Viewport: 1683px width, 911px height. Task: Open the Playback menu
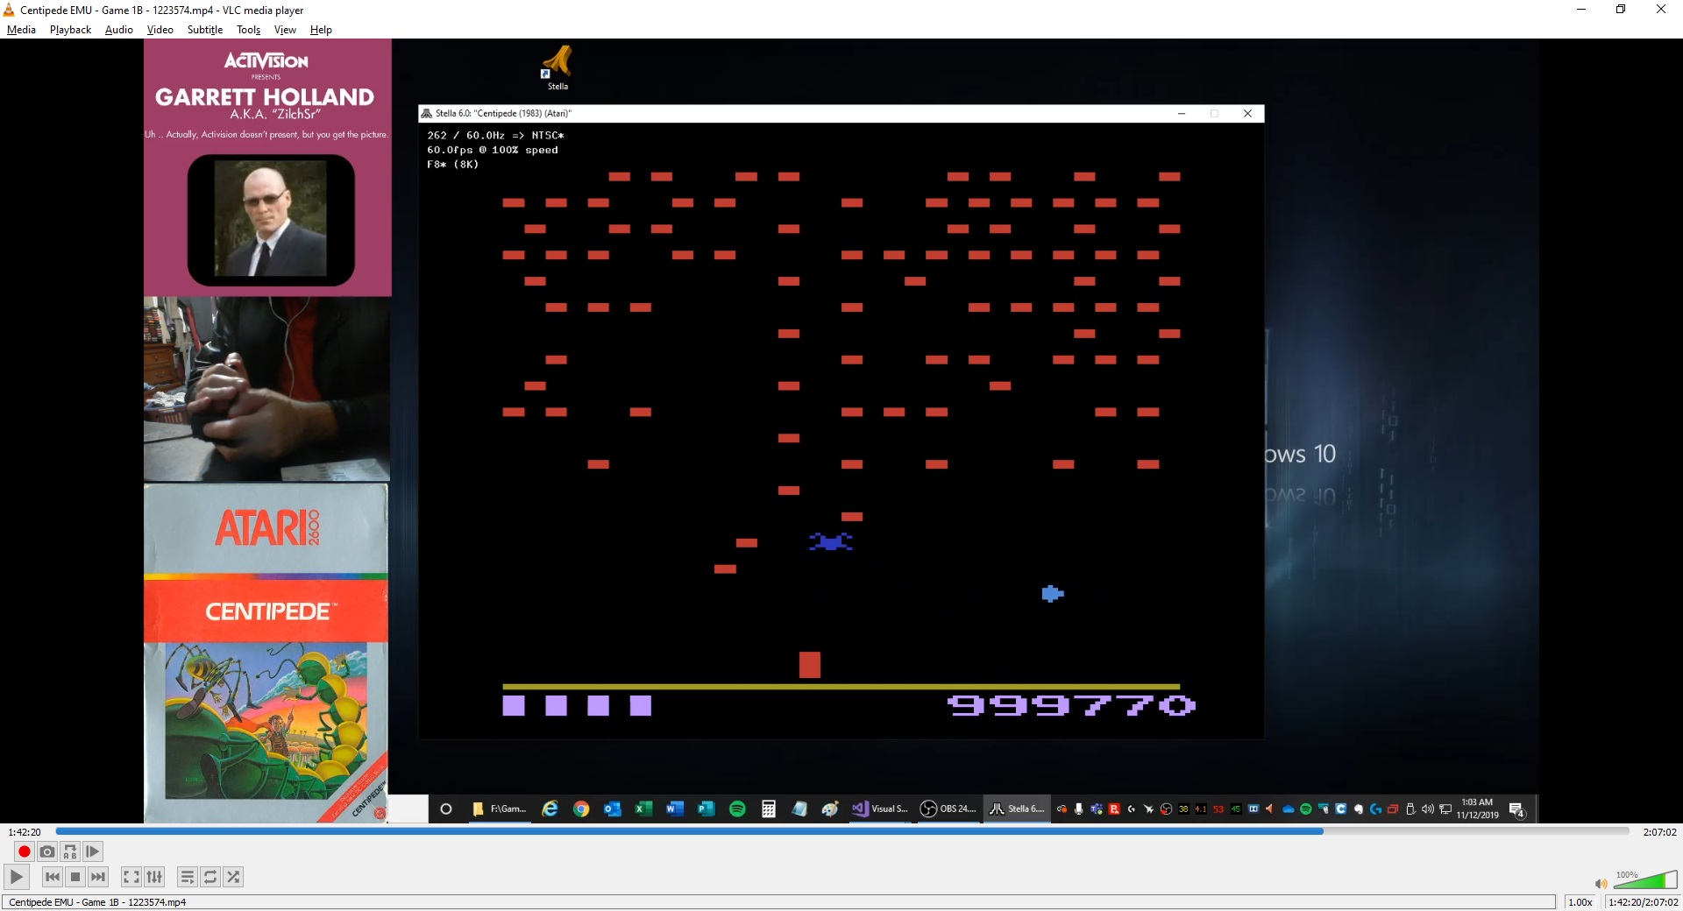[70, 30]
